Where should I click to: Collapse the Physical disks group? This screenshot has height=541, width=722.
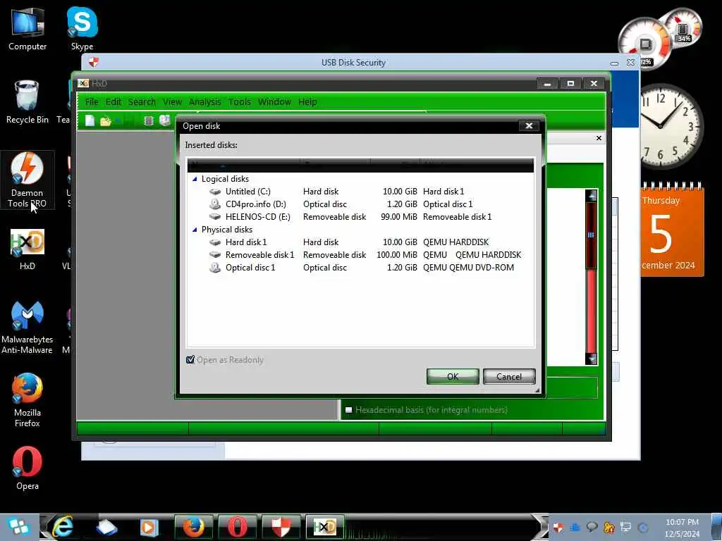195,230
